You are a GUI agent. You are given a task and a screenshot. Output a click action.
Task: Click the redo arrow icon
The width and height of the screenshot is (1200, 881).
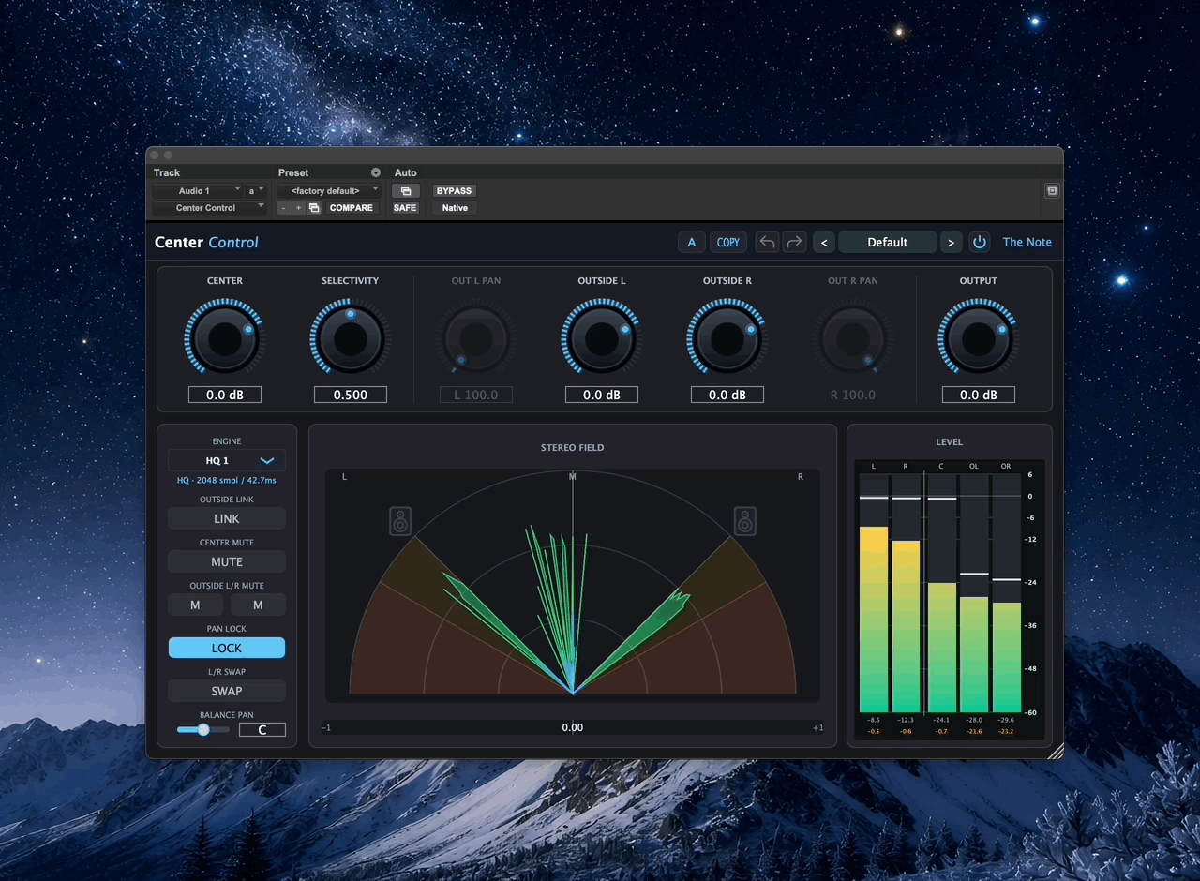794,243
